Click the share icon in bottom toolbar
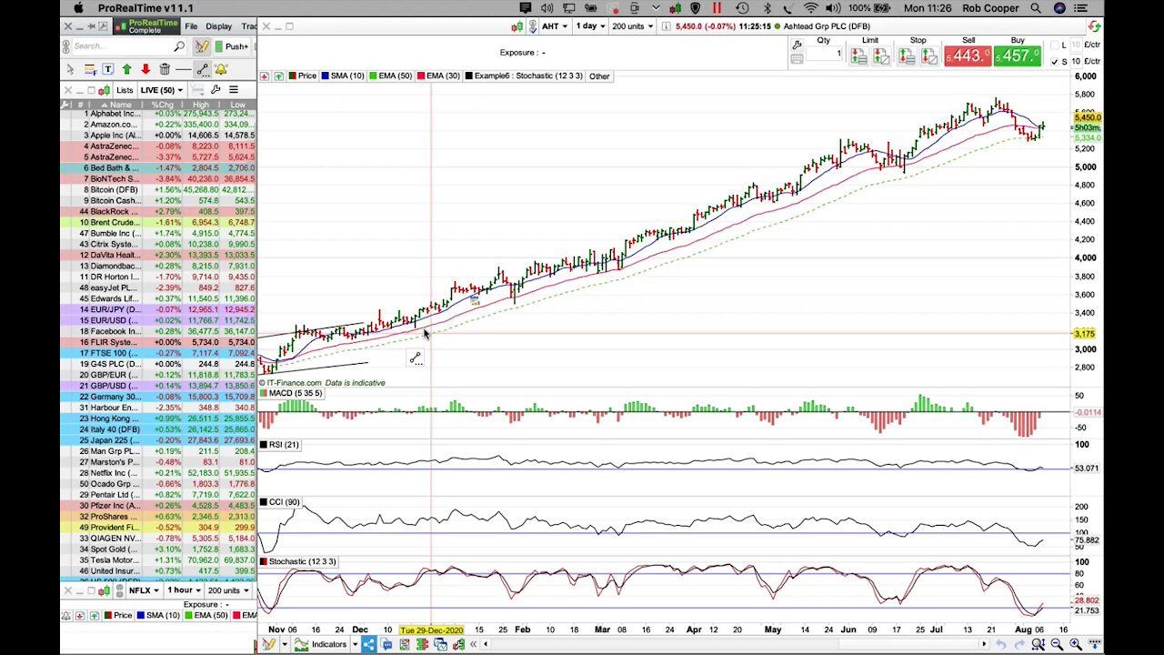1164x655 pixels. coord(368,644)
